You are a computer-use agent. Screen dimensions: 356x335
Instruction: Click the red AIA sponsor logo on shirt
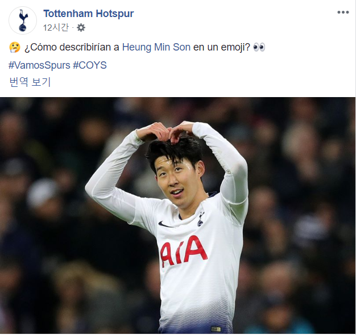pyautogui.click(x=184, y=251)
